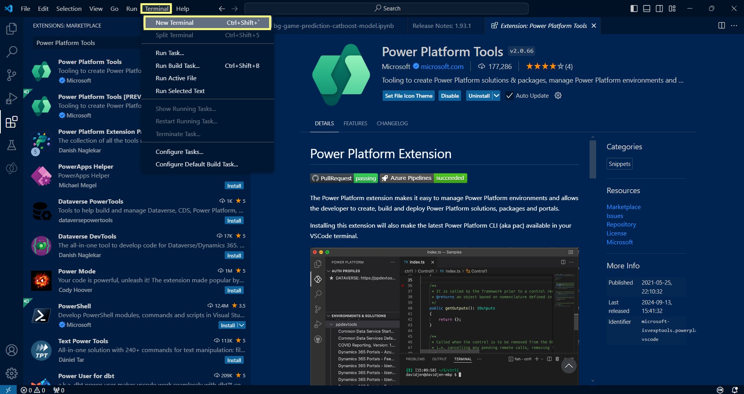Open the Repository link under Resources
The image size is (744, 394).
[621, 225]
